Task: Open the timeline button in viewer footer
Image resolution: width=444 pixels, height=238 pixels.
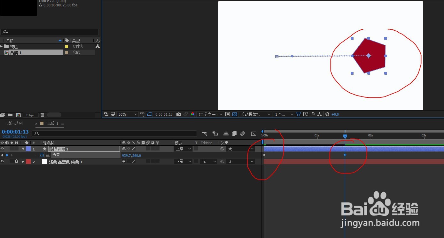Action: pos(313,114)
